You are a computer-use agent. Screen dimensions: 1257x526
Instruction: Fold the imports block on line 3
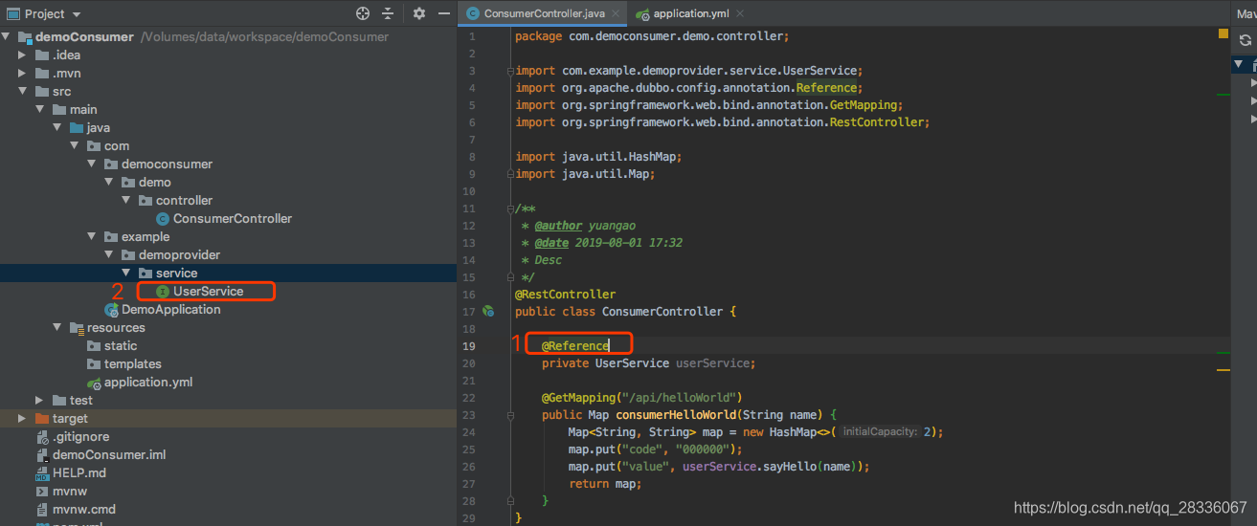tap(510, 71)
